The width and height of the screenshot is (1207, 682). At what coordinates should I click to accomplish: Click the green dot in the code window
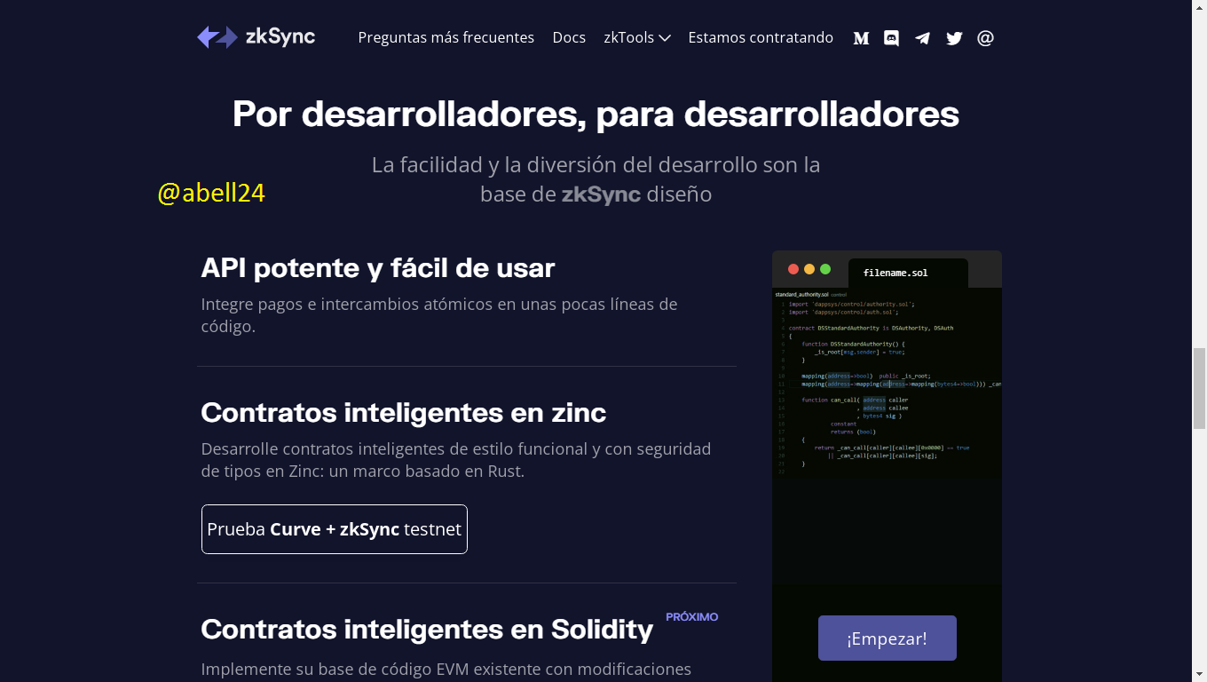(825, 269)
